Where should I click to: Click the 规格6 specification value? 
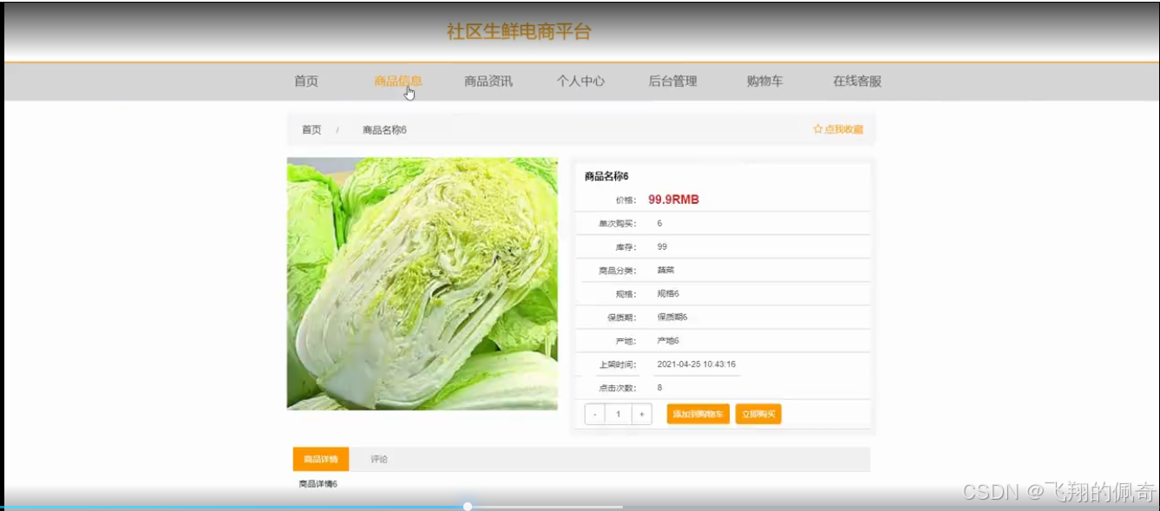point(668,294)
